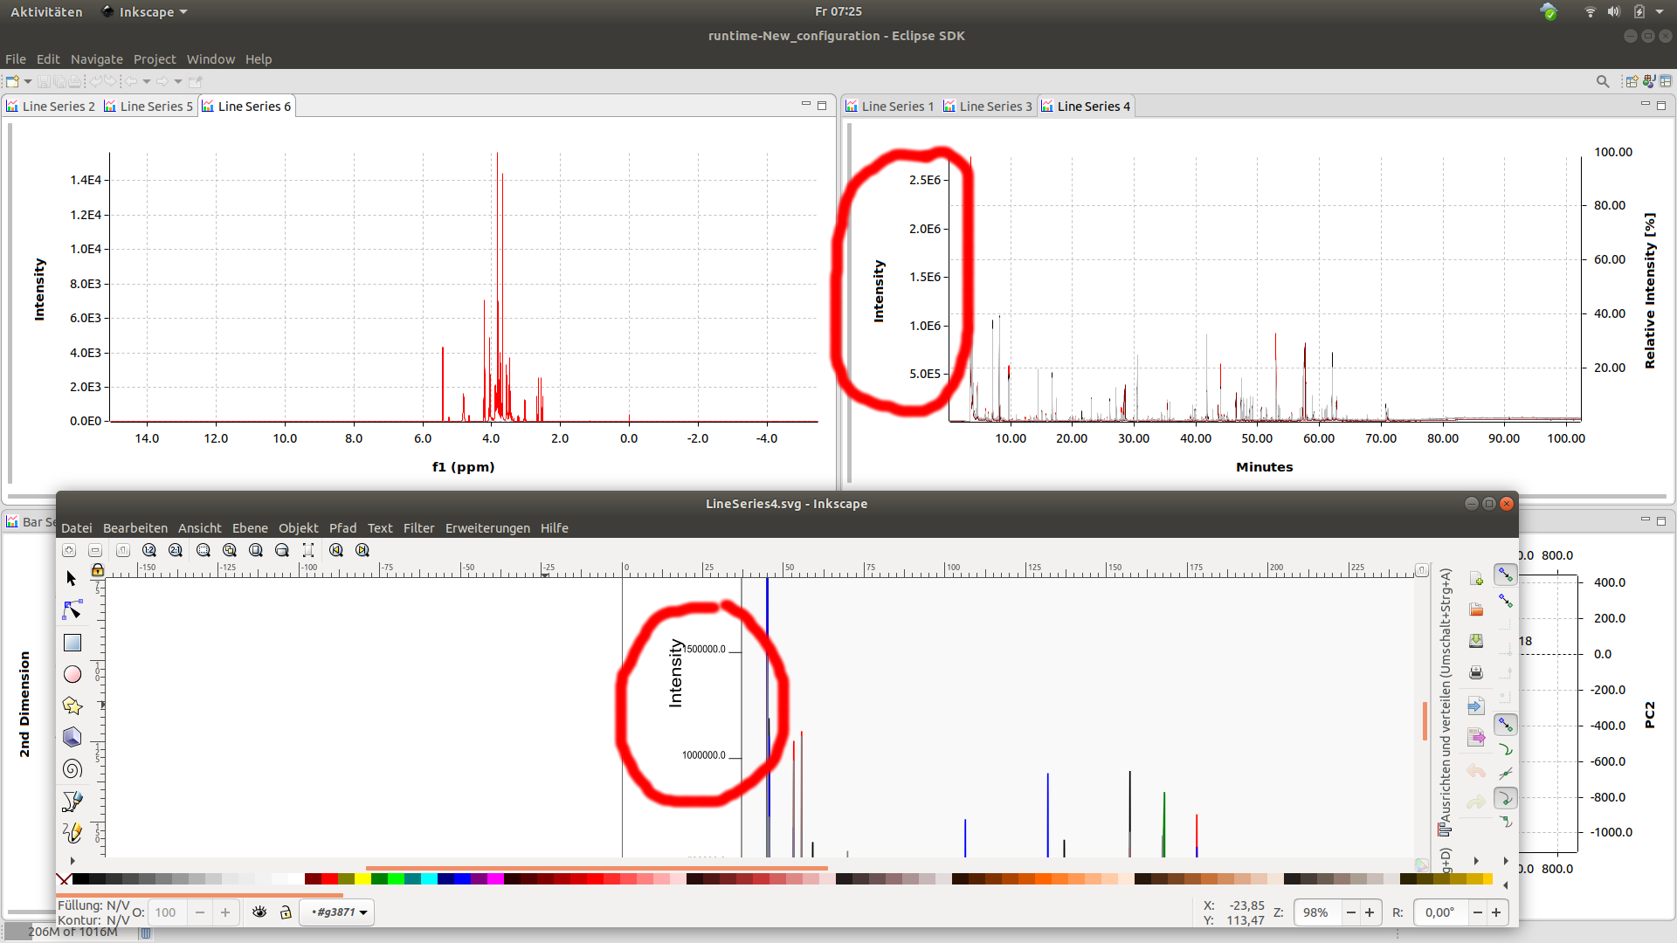Click the Print document icon
The width and height of the screenshot is (1677, 943).
point(1476,672)
